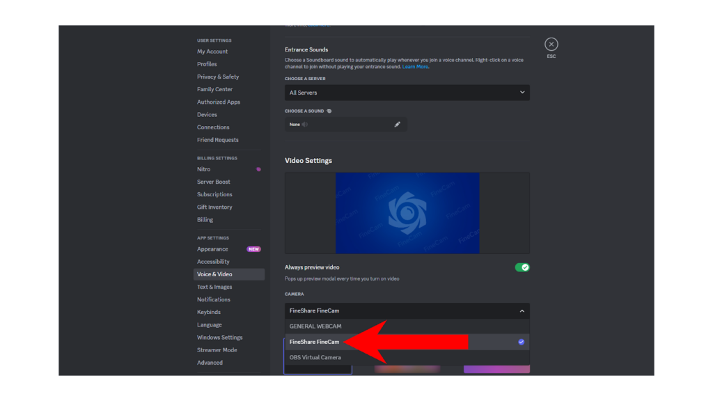Select GENERAL WEBCAM camera option

[x=407, y=327]
